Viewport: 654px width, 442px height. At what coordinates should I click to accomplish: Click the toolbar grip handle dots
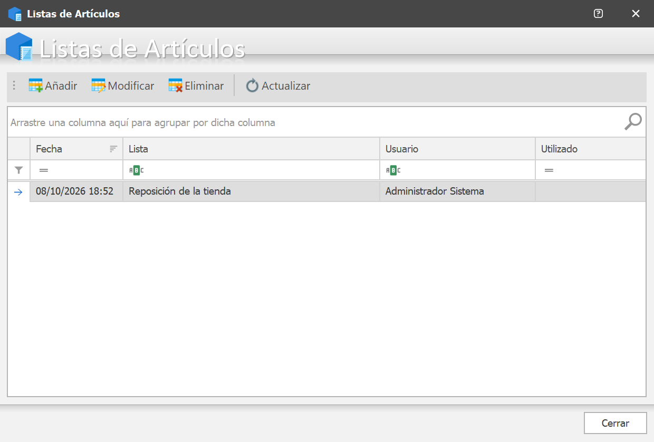tap(14, 85)
